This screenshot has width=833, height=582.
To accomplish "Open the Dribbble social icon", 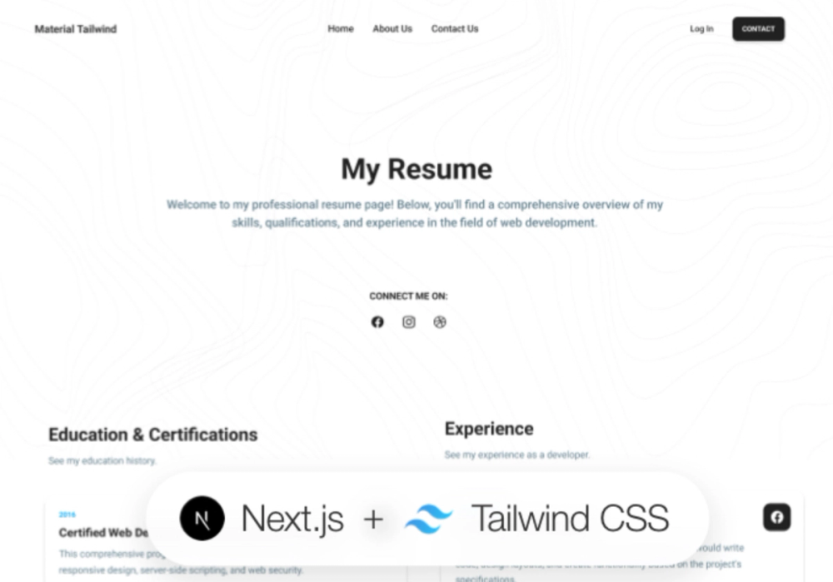I will pyautogui.click(x=440, y=321).
